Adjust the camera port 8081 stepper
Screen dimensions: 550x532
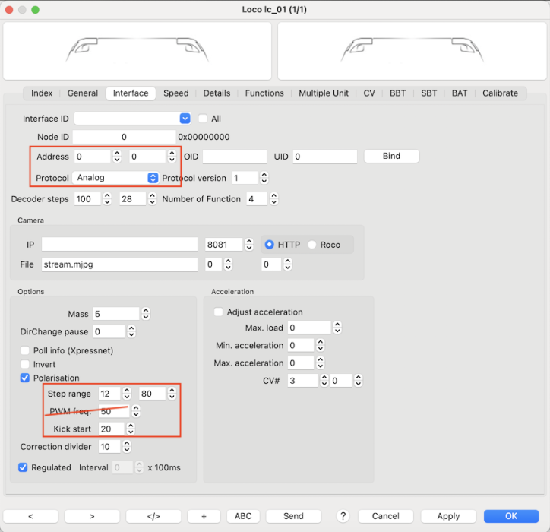[249, 245]
